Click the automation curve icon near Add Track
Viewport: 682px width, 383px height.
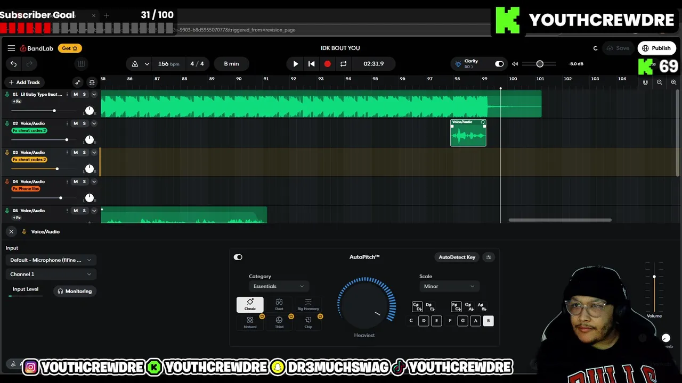(78, 82)
